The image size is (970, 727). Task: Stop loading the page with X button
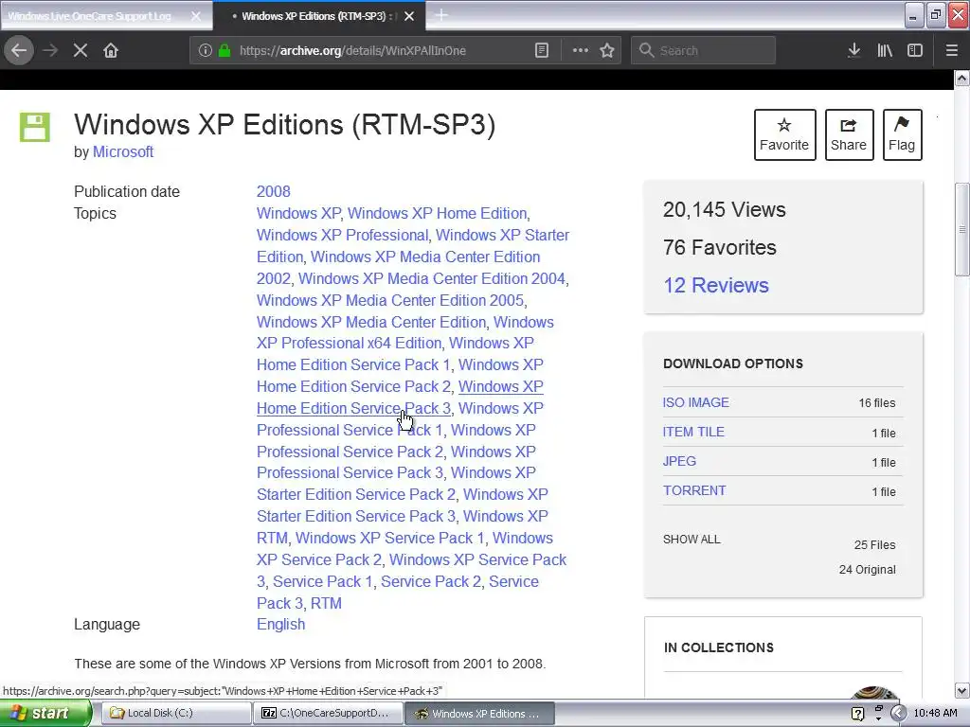(x=81, y=50)
